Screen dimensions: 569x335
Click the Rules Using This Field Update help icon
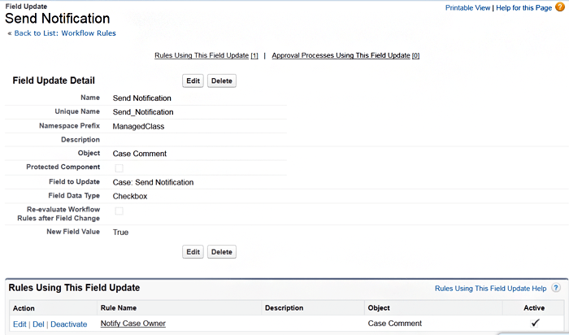556,288
